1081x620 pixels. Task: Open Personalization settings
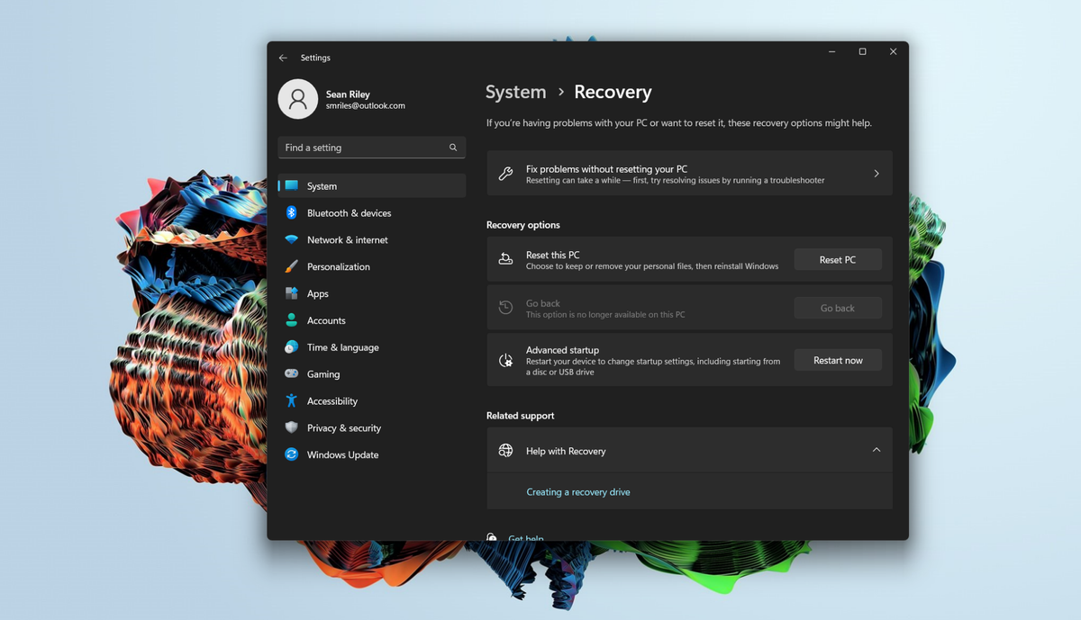pyautogui.click(x=338, y=266)
